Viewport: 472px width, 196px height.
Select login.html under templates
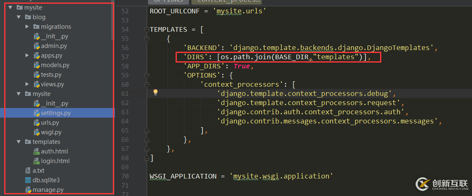tap(55, 161)
